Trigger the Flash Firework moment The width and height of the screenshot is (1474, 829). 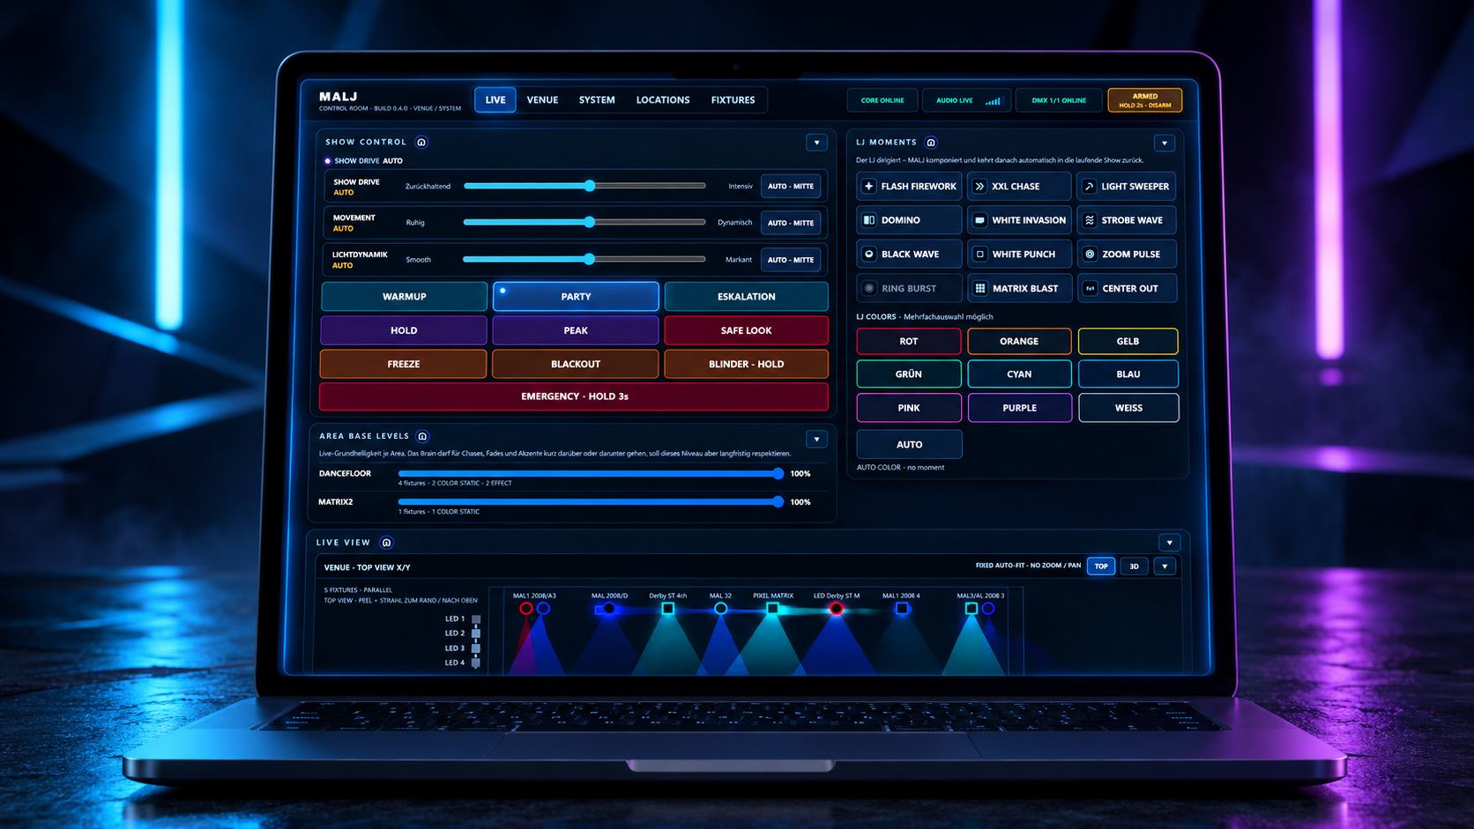coord(909,186)
